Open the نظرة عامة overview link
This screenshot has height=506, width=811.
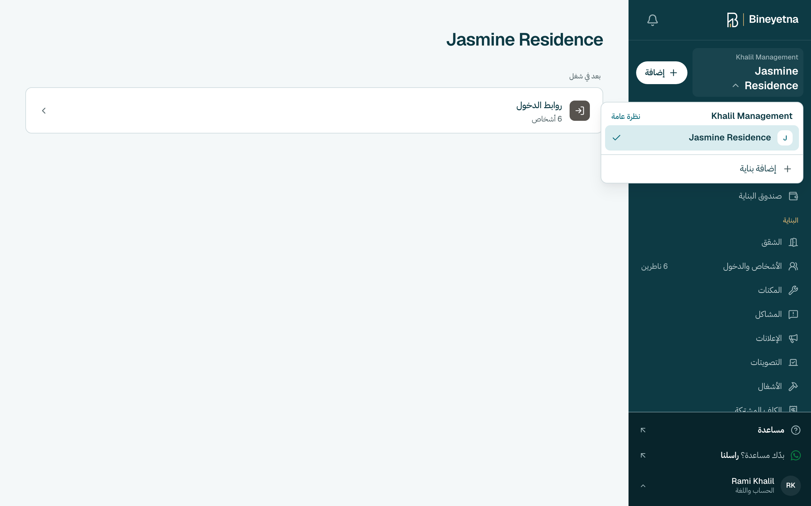[x=626, y=116]
